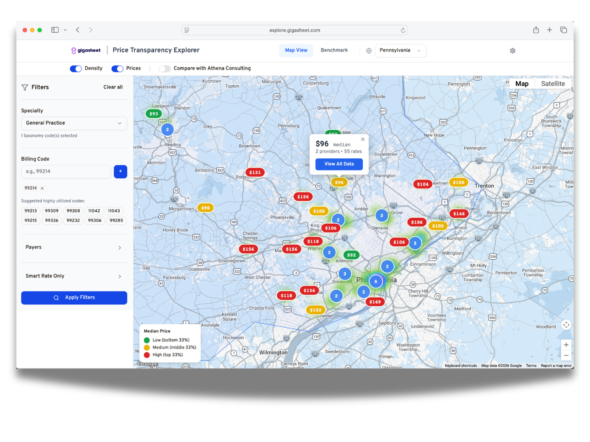The width and height of the screenshot is (590, 442).
Task: Select suggested code 99306
Action: (95, 220)
